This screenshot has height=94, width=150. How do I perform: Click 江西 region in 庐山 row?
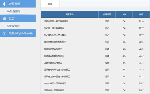coord(107,90)
